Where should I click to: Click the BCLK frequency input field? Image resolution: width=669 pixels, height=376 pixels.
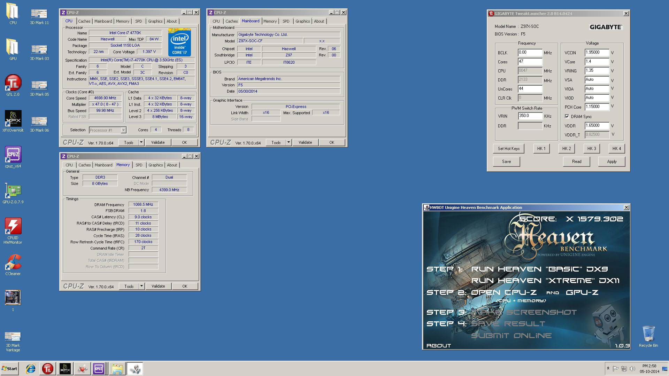point(530,53)
